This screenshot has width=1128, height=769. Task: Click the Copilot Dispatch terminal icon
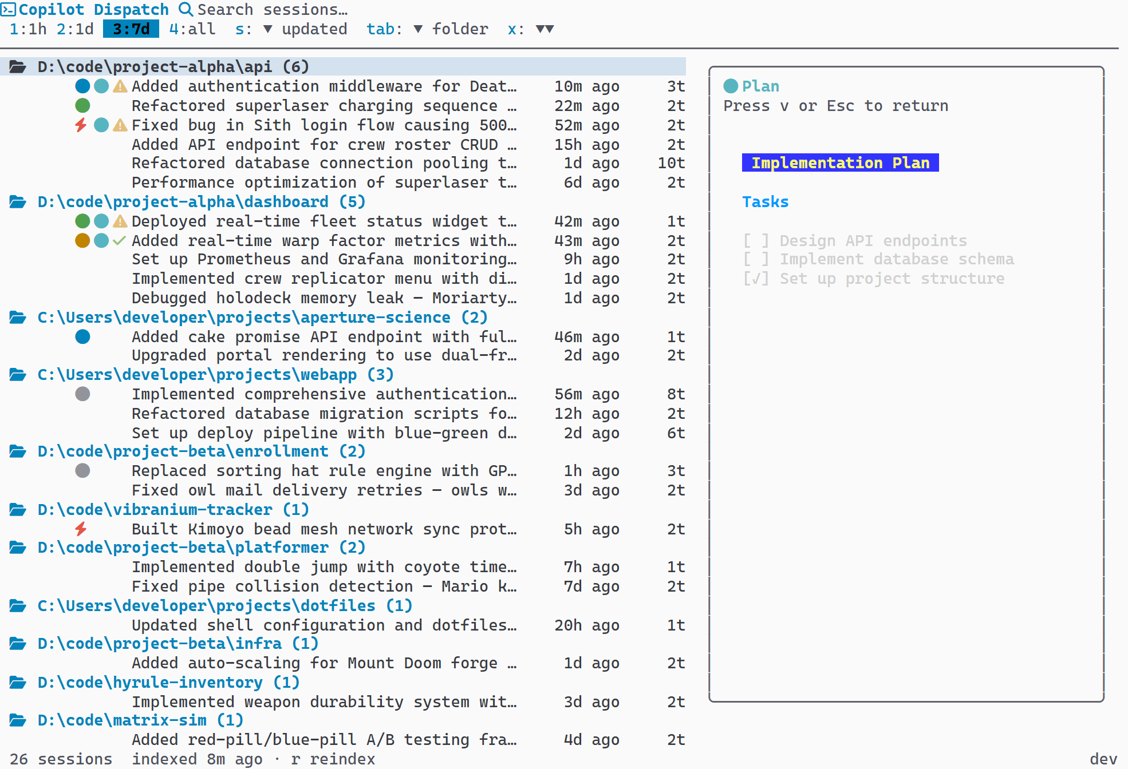click(x=8, y=10)
